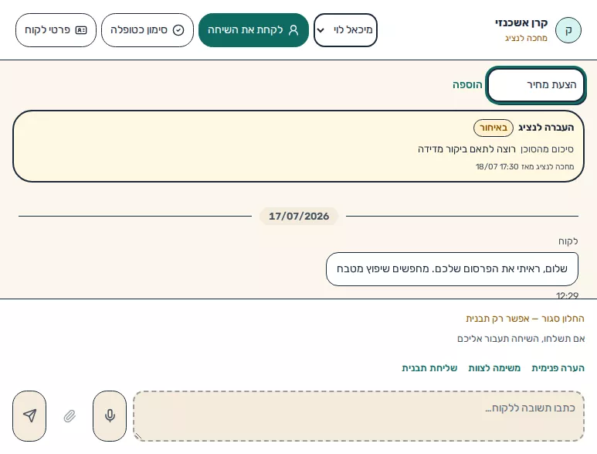The image size is (597, 454).
Task: Send the message with paper plane button
Action: tap(29, 416)
